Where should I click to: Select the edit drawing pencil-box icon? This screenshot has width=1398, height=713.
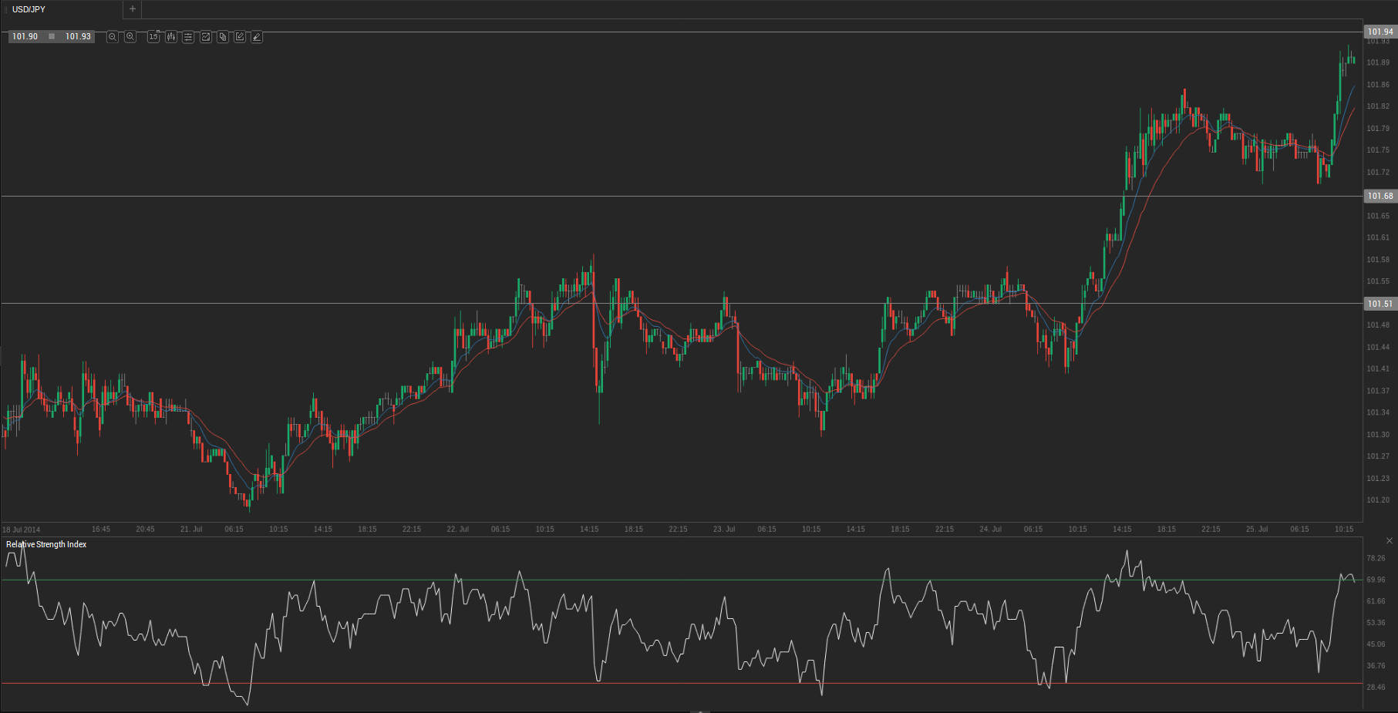pyautogui.click(x=240, y=37)
